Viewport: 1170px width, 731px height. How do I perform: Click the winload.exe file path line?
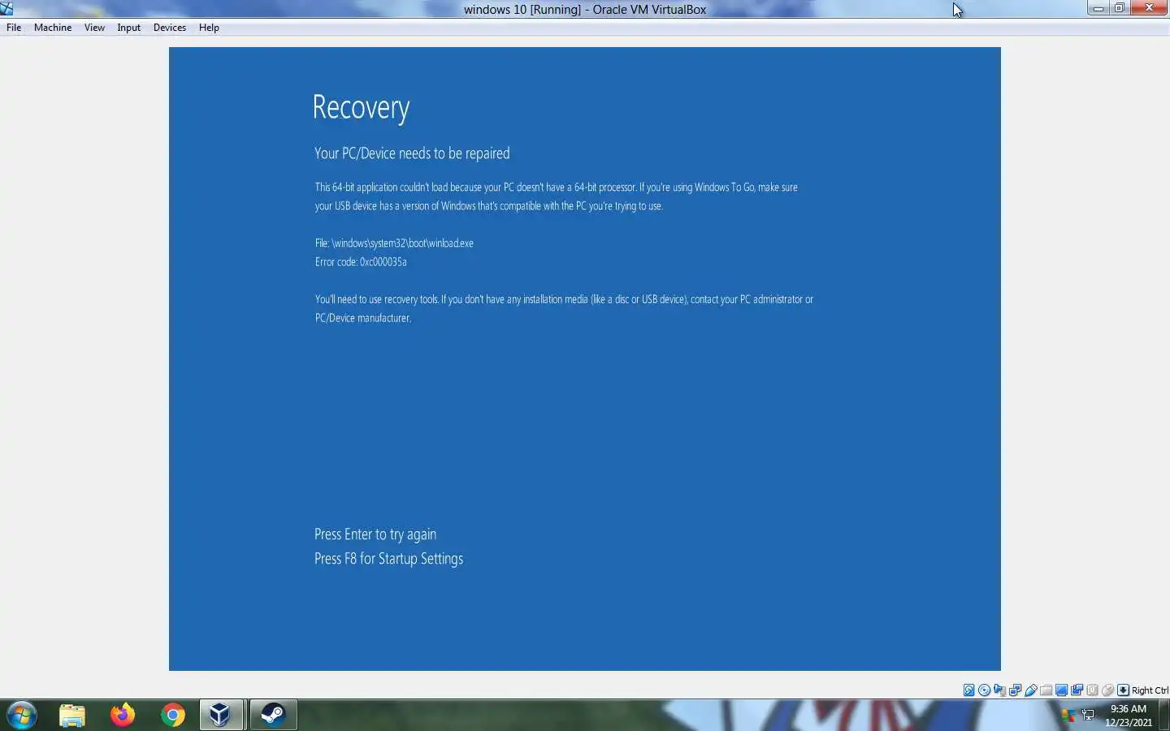(x=394, y=243)
